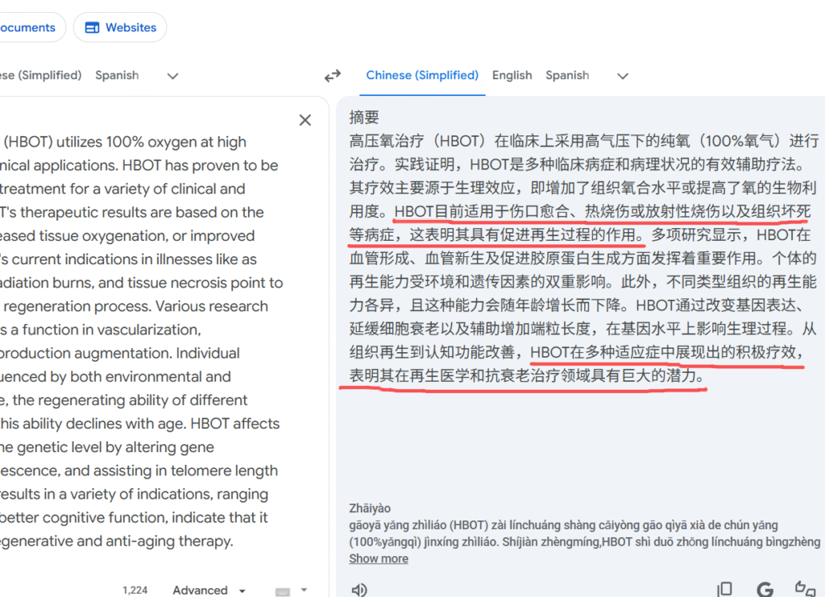Swap the source and target languages
Viewport: 825px width, 597px height.
333,76
